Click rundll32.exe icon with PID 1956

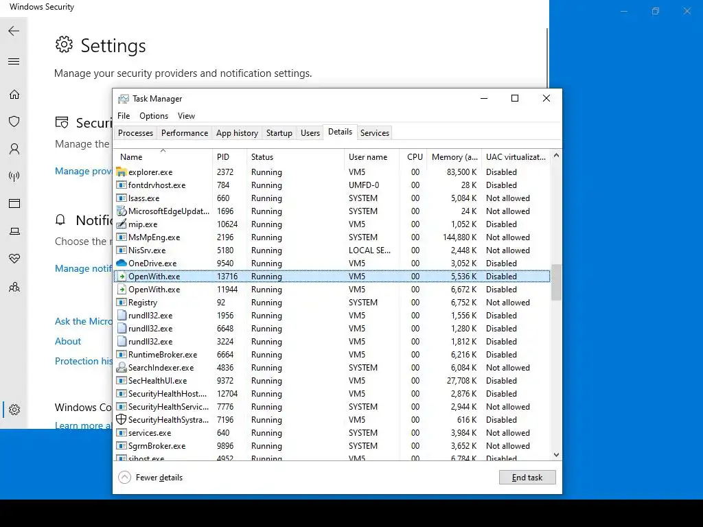click(122, 316)
